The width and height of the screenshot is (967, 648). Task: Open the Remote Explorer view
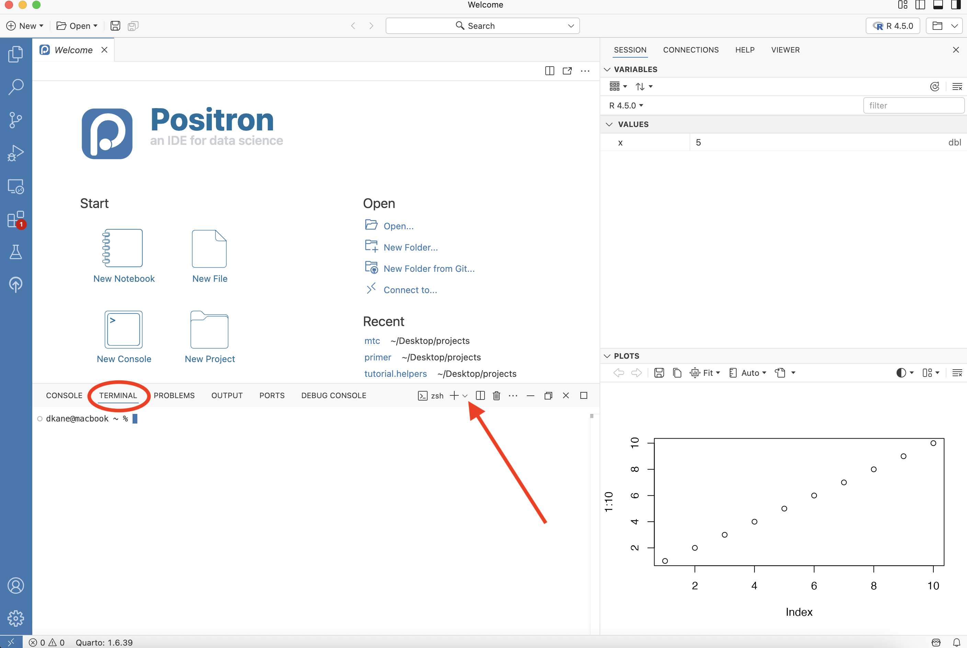click(x=16, y=186)
